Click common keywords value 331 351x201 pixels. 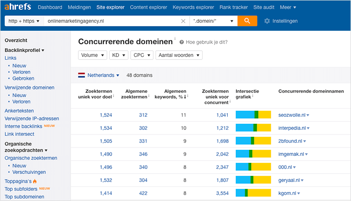[x=143, y=141]
